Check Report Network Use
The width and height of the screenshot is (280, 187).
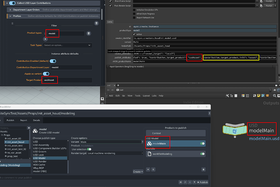point(134,18)
